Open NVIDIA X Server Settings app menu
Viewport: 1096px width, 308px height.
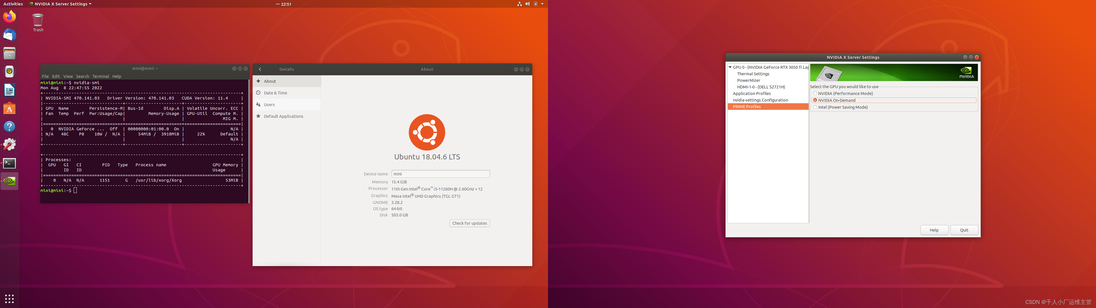[x=61, y=4]
